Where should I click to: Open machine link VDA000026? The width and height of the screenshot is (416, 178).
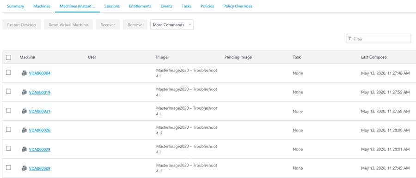pos(40,131)
